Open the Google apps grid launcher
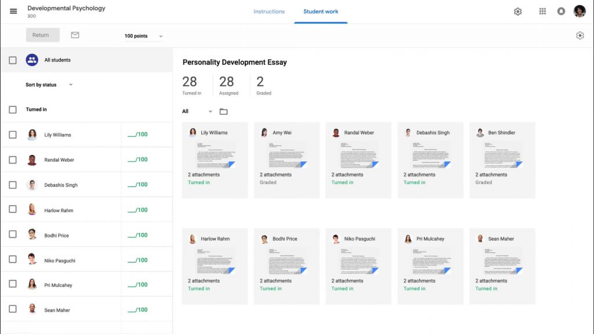The height and width of the screenshot is (334, 594). click(x=543, y=10)
